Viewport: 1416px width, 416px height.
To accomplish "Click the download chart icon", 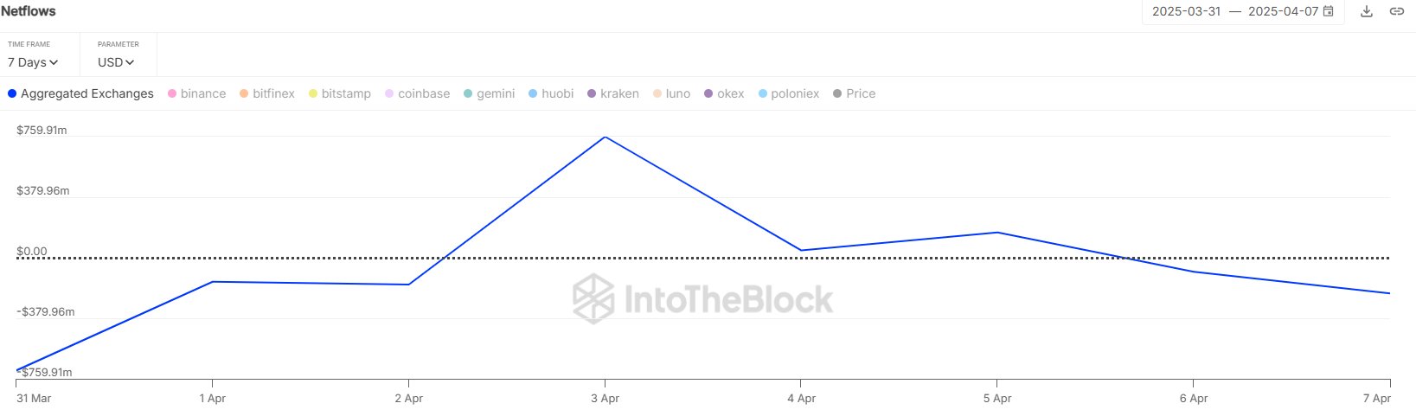I will (1367, 11).
